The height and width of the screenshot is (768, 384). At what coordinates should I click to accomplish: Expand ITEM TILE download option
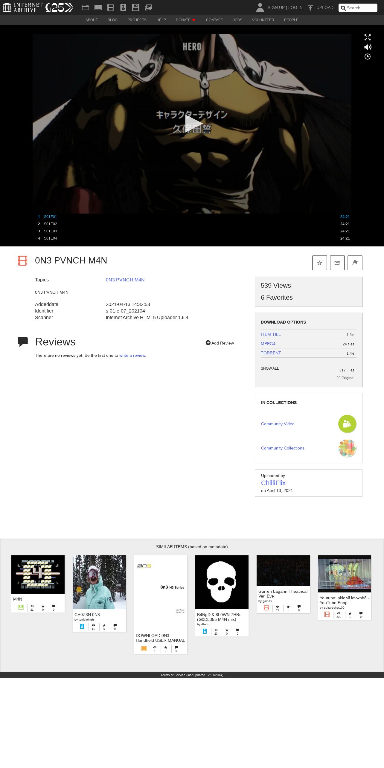pos(271,334)
